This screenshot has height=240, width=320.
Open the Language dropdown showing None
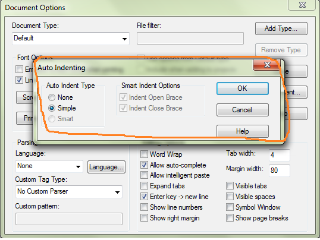49,166
